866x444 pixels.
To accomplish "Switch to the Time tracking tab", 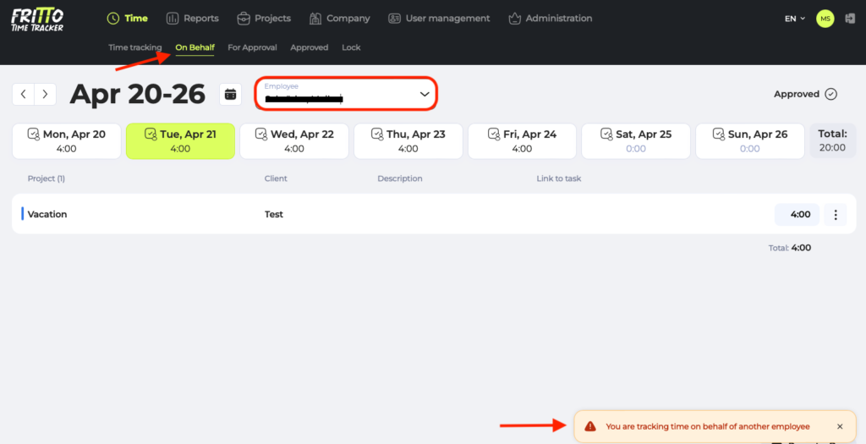I will coord(134,47).
